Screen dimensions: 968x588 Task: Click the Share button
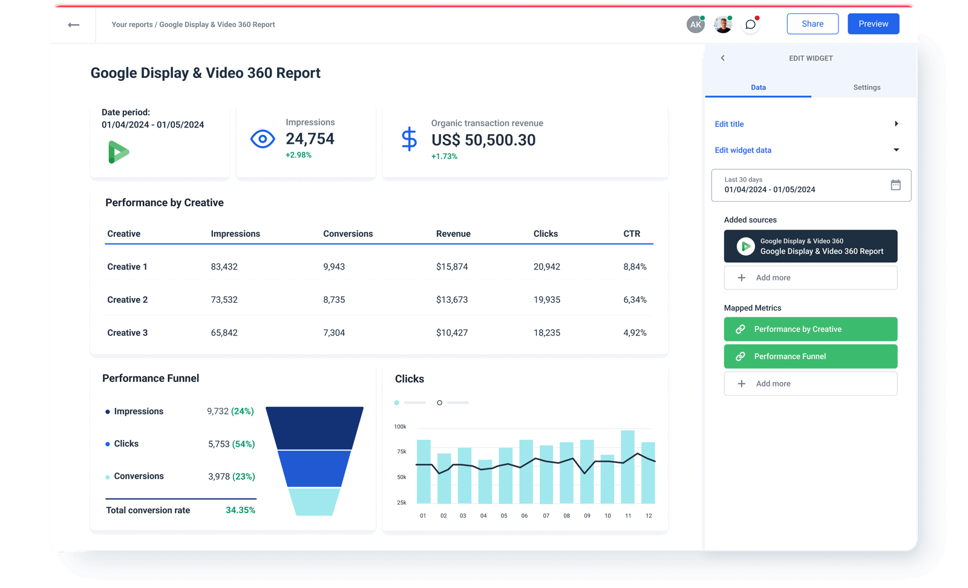pos(813,24)
